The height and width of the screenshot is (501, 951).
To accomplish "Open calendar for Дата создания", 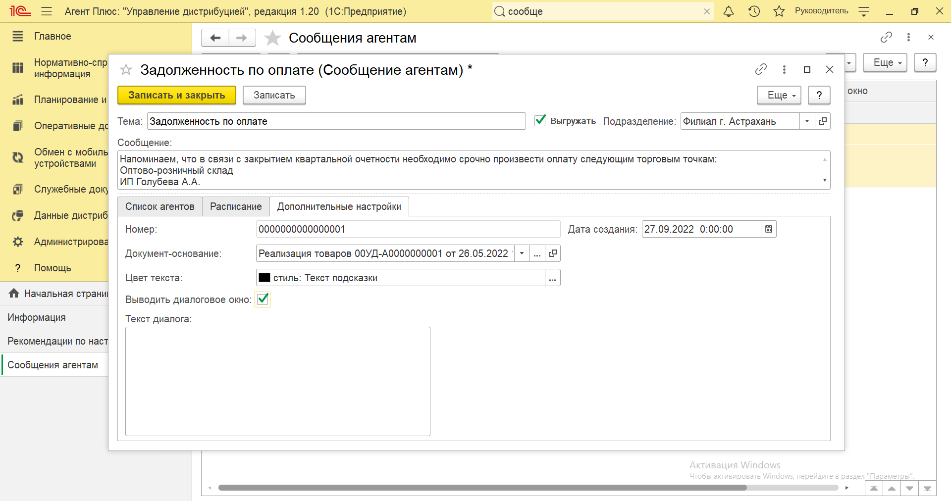I will tap(769, 229).
